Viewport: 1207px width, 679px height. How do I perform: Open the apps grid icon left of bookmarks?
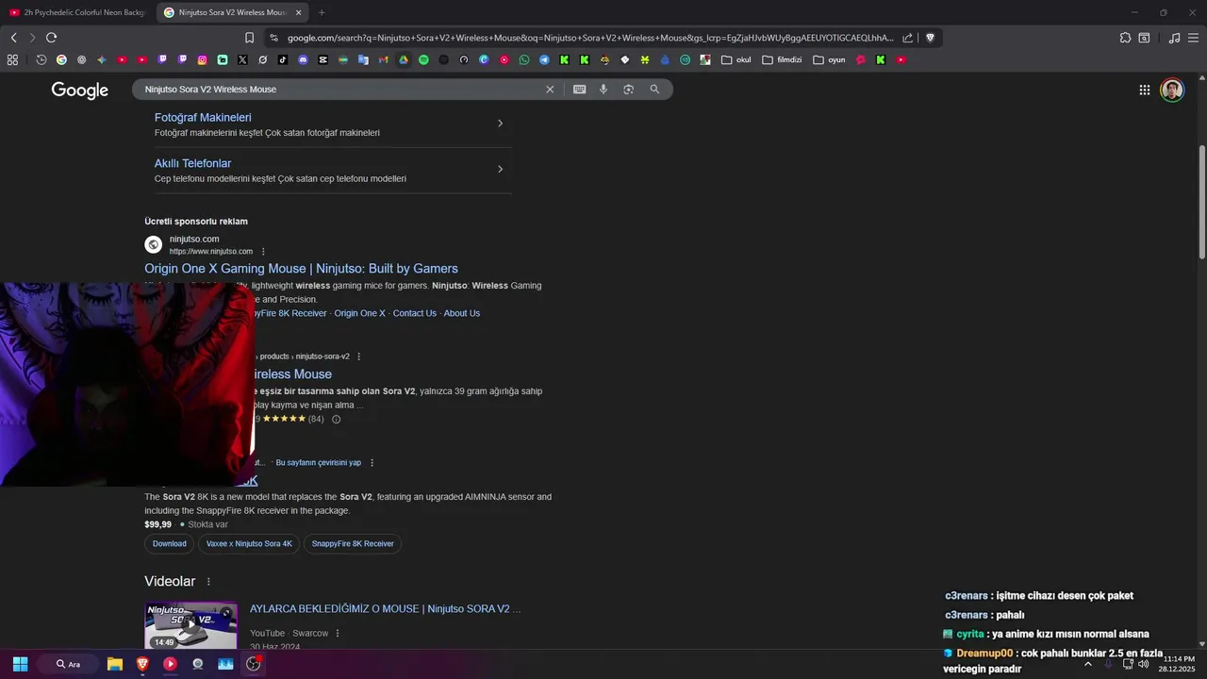click(12, 59)
